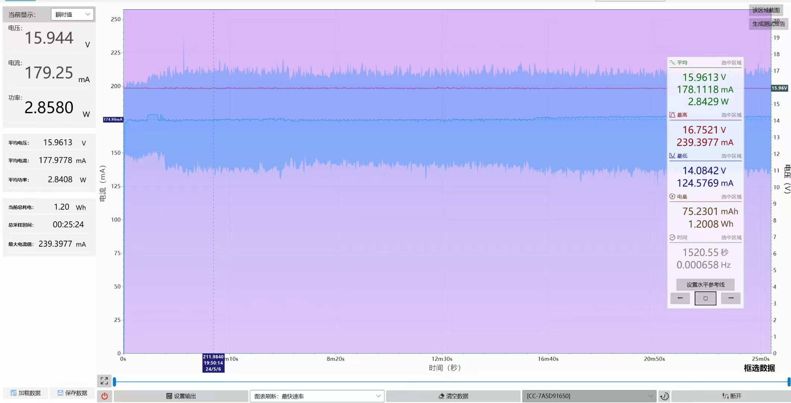Open the 图表刷新 refresh rate dropdown
This screenshot has height=403, width=791.
(x=317, y=396)
